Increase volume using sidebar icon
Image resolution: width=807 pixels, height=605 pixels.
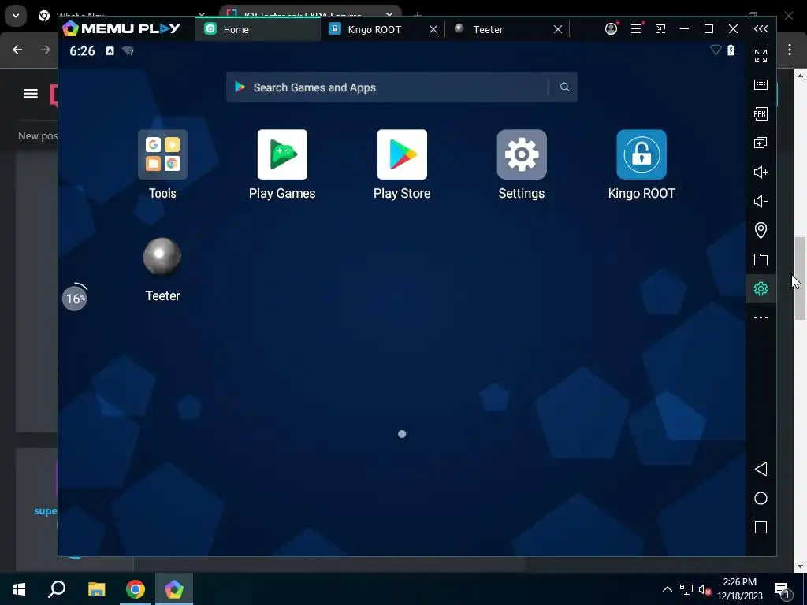point(761,172)
